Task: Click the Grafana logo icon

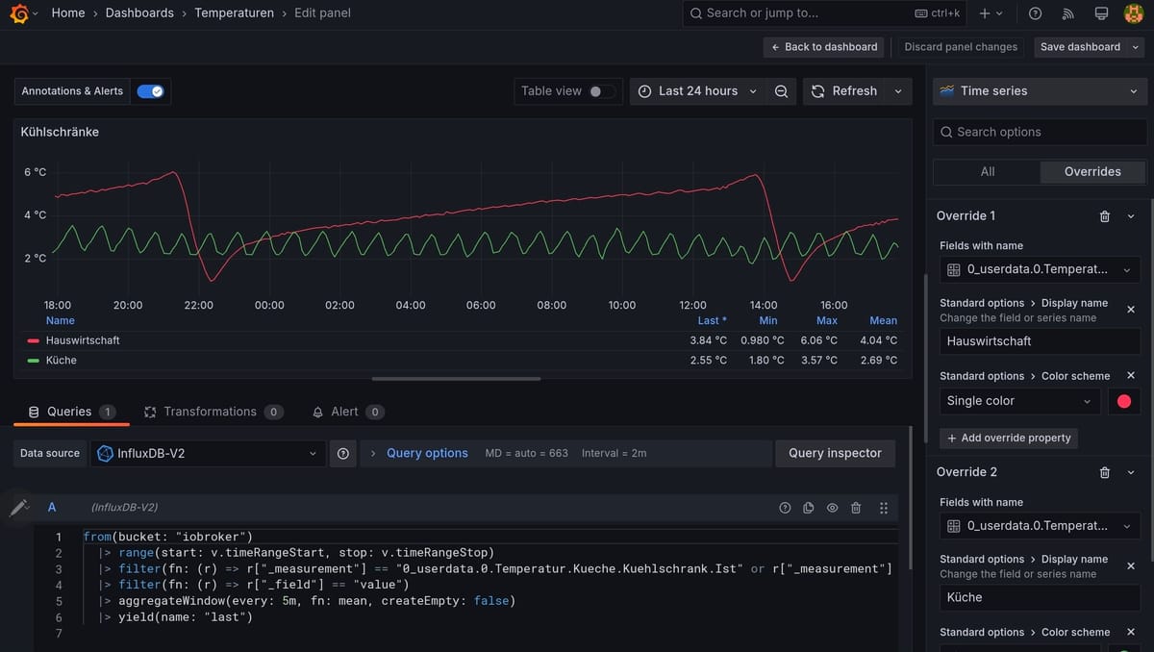Action: coord(18,13)
